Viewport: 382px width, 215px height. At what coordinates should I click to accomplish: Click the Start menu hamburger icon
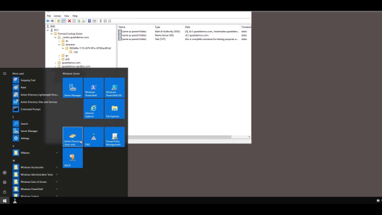coord(5,73)
